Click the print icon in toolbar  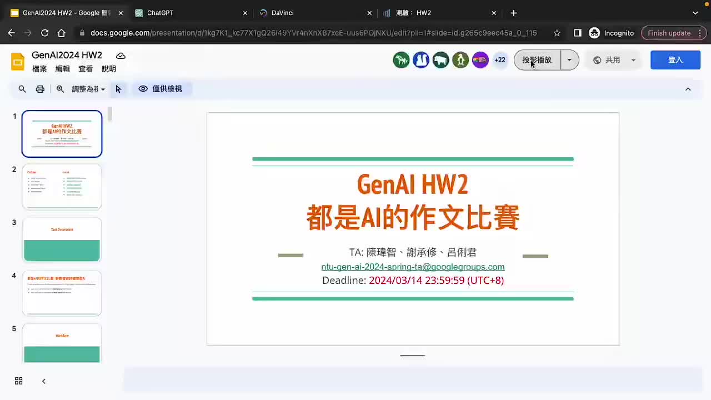[40, 89]
